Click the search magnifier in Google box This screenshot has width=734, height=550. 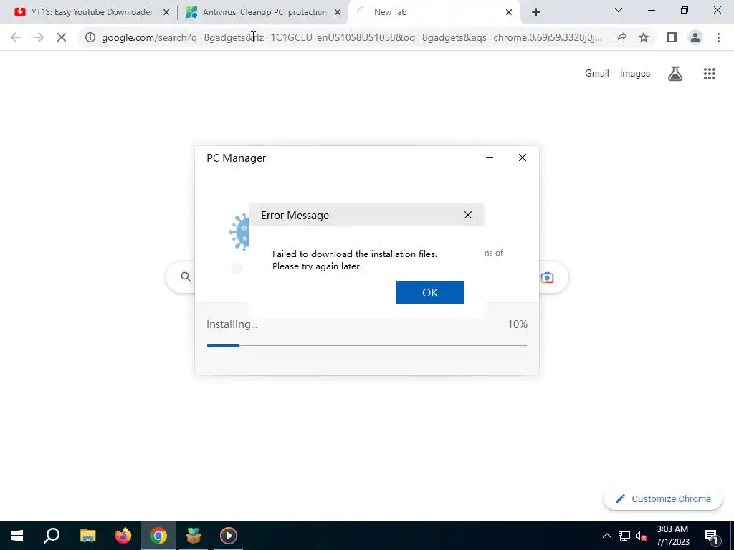pos(186,277)
